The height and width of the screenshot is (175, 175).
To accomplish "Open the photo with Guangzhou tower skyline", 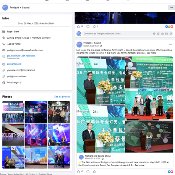I will click(x=36, y=157).
